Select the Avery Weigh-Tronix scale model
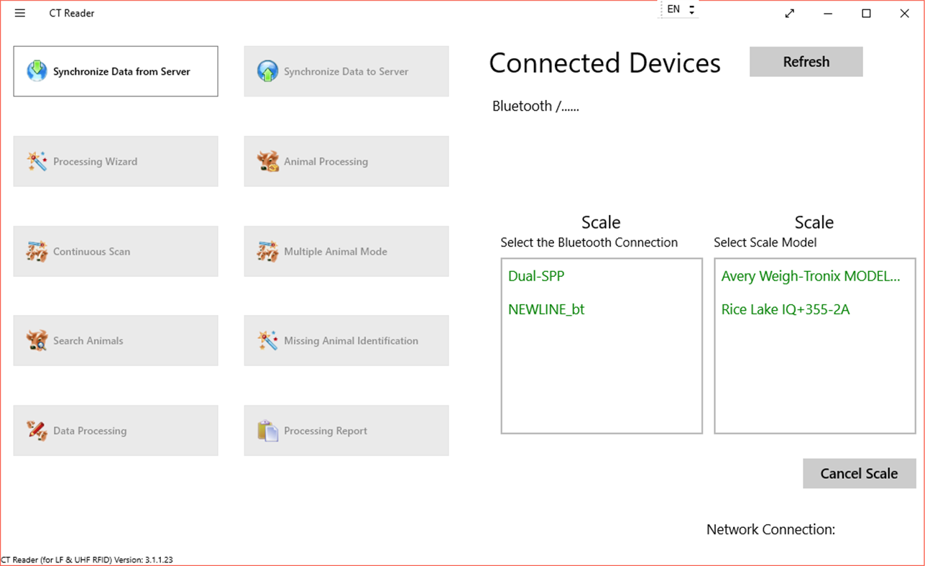Viewport: 925px width, 566px height. tap(811, 275)
